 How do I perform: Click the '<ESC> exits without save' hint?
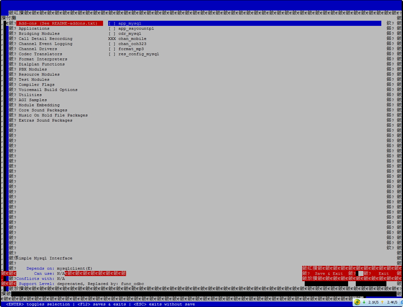click(x=164, y=304)
